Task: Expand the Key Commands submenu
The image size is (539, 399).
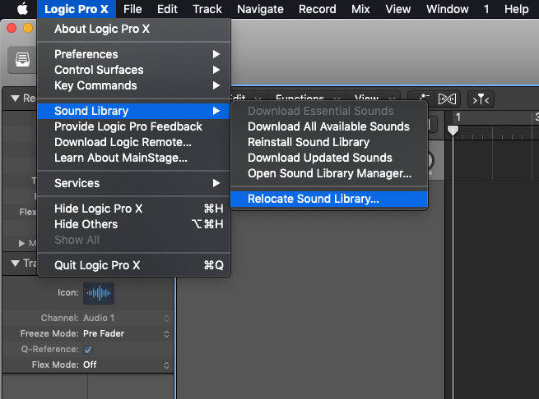Action: 133,85
